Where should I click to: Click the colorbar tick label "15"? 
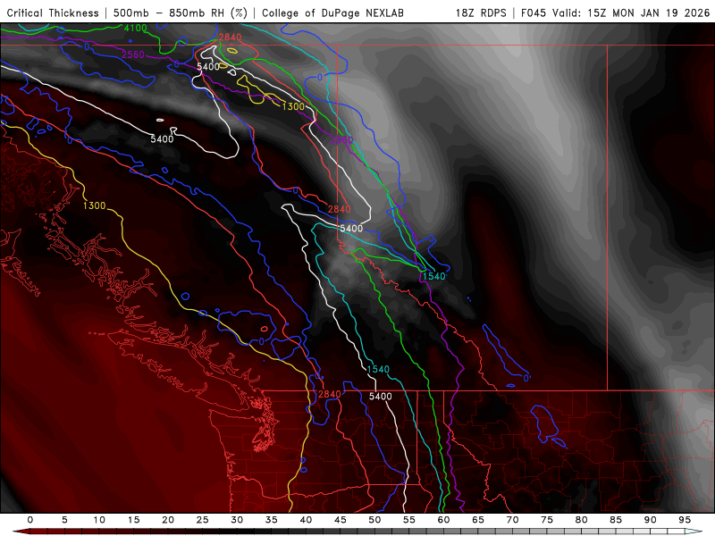point(133,520)
